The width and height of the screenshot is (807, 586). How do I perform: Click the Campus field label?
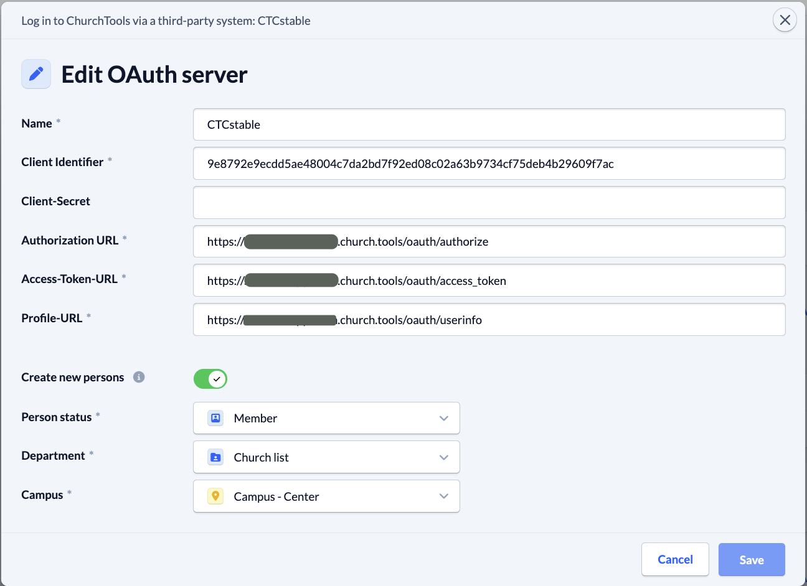click(x=42, y=495)
